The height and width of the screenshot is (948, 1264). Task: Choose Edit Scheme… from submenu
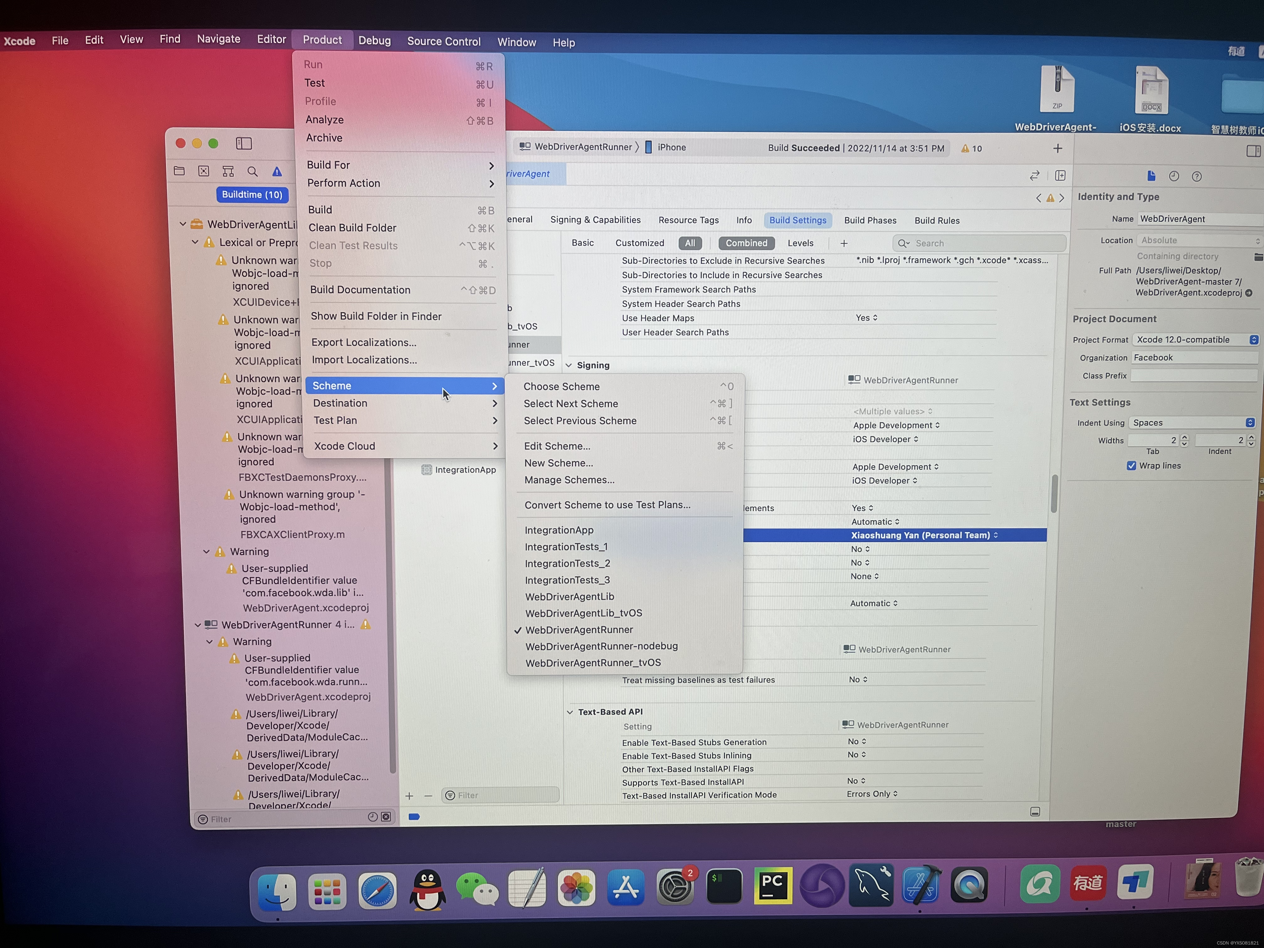point(557,446)
